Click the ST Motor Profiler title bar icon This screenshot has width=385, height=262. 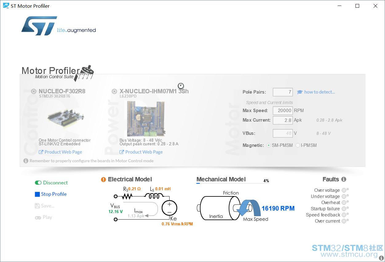click(6, 6)
